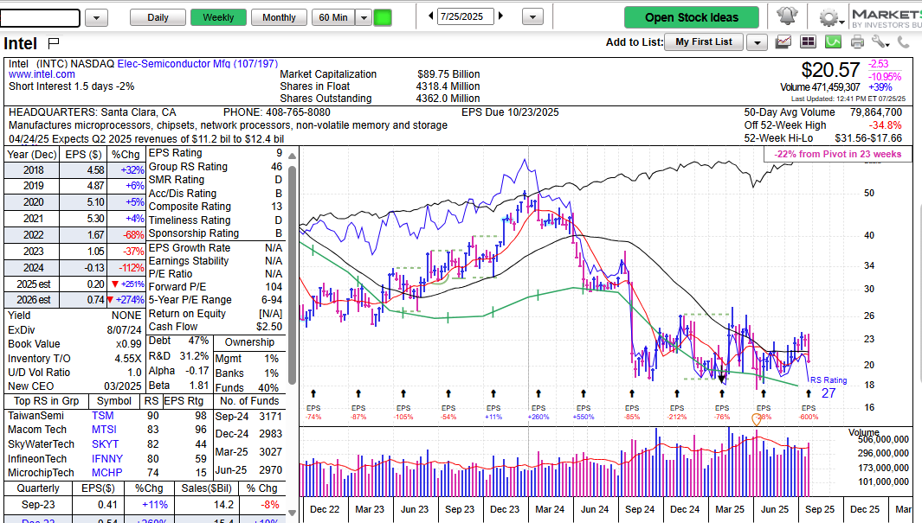Screen dimensions: 922x523
Task: Click the My First List button
Action: pyautogui.click(x=704, y=41)
